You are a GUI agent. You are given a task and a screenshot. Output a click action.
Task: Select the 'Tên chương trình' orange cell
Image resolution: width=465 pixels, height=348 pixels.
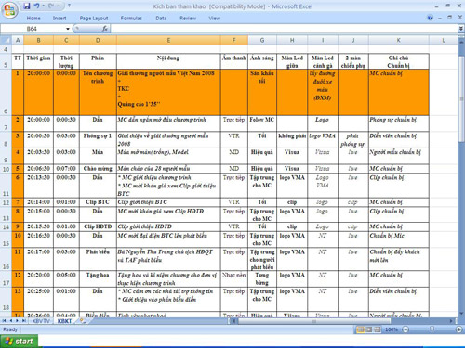[98, 92]
